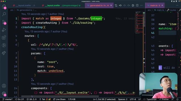Click line number 6 in gutter
181x101 pixels.
pyautogui.click(x=16, y=45)
